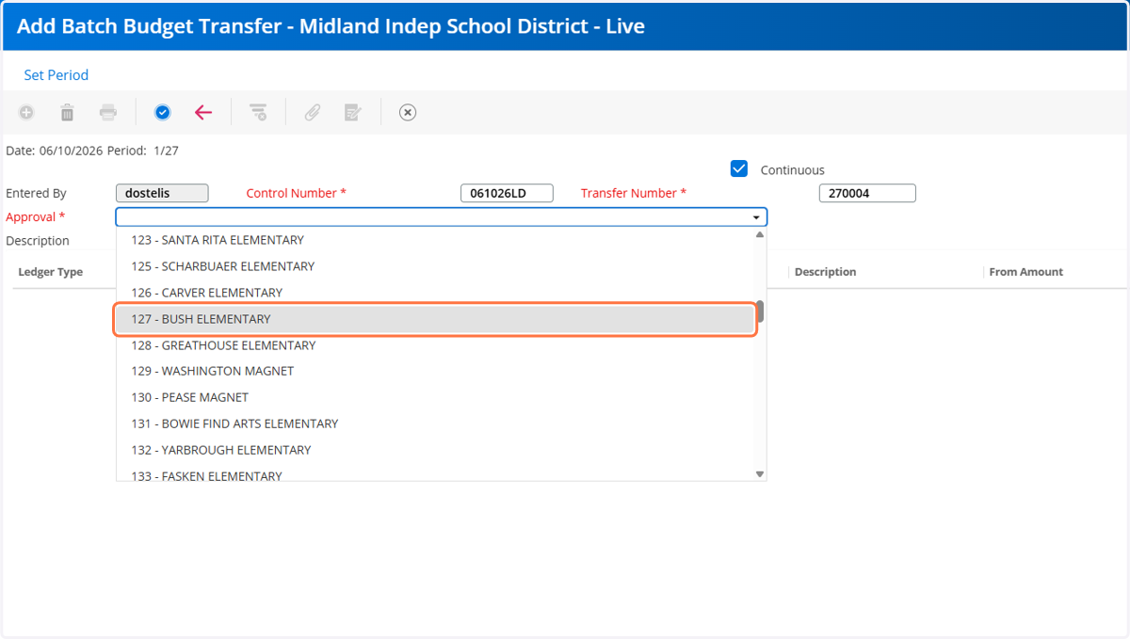Click the trash delete icon
This screenshot has width=1130, height=639.
coord(67,112)
